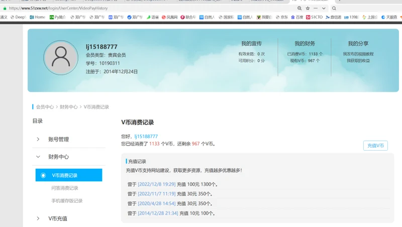Viewport: 402px width, 227px height.
Task: Open the 国家 bookmark
Action: (226, 17)
